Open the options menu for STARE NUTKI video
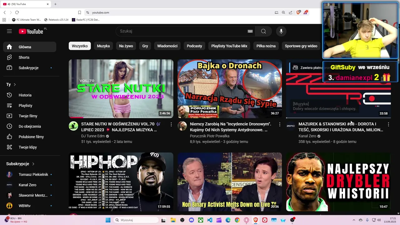The height and width of the screenshot is (225, 400). (171, 124)
